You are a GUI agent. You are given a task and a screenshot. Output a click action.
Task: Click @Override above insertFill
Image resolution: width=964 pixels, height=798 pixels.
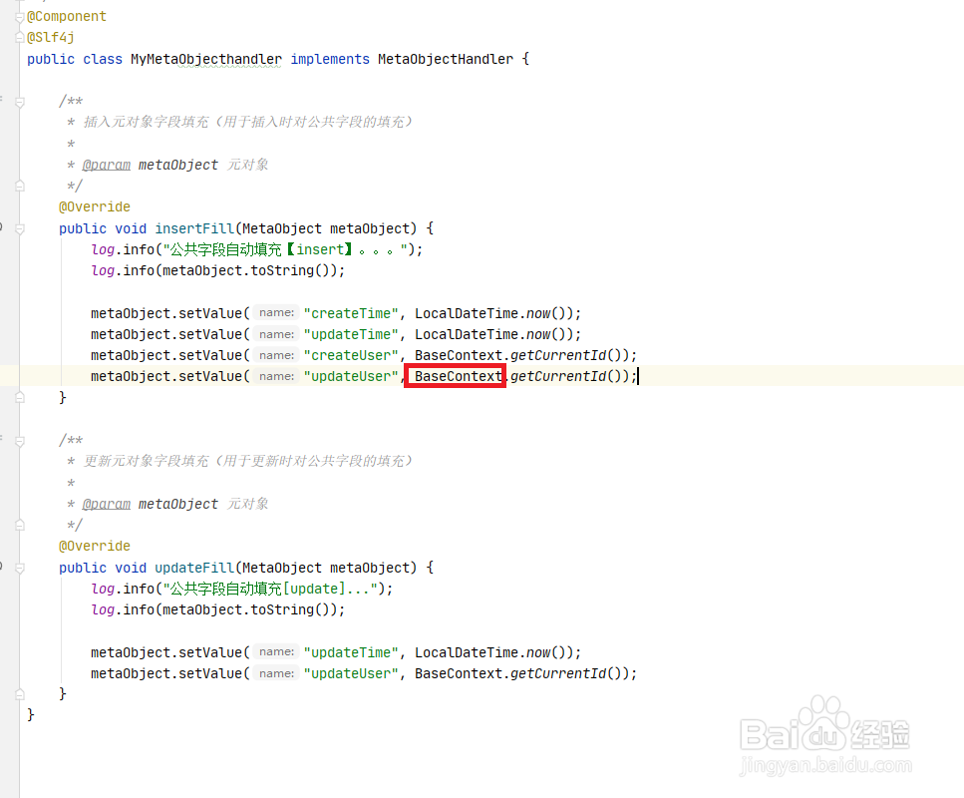coord(95,207)
